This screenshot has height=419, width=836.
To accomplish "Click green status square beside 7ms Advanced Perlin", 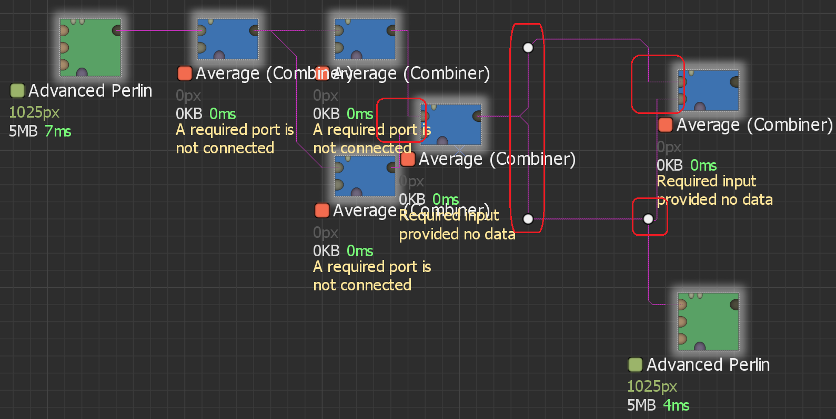I will pyautogui.click(x=17, y=90).
